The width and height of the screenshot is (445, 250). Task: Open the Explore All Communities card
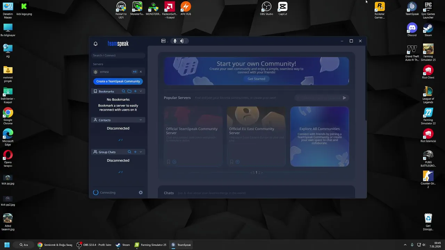(319, 136)
